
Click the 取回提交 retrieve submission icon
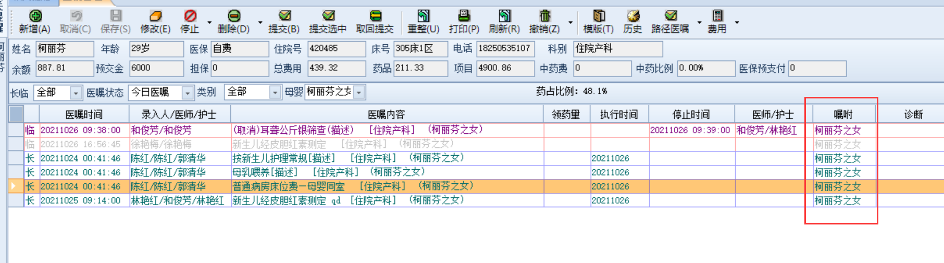click(x=375, y=16)
